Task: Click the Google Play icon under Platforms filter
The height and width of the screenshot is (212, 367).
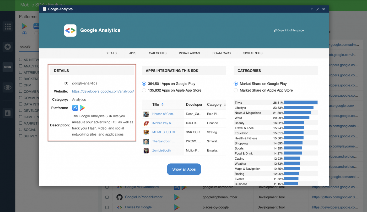Action: tap(24, 26)
